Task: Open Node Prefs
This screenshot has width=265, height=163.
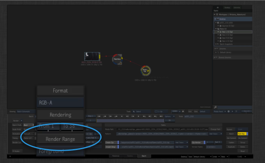Action: pos(17,130)
